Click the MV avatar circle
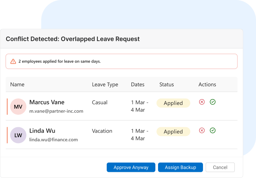This screenshot has width=256, height=178. tap(18, 107)
